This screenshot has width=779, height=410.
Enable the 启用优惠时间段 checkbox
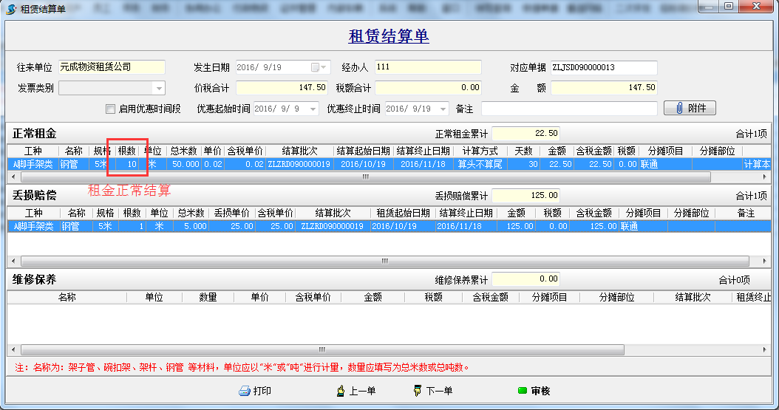tap(111, 109)
